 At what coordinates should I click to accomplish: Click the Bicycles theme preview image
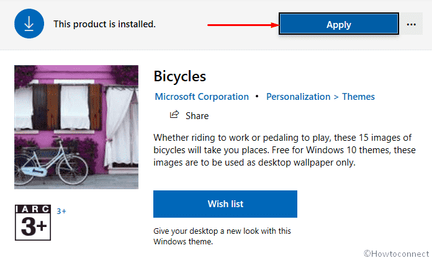[x=76, y=127]
